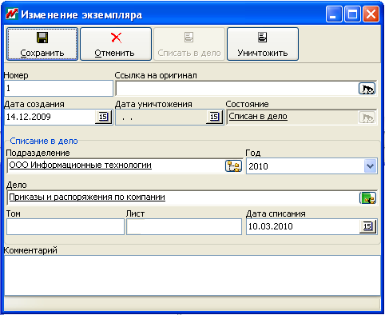Click the Номер input field
This screenshot has width=385, height=315.
coord(59,89)
